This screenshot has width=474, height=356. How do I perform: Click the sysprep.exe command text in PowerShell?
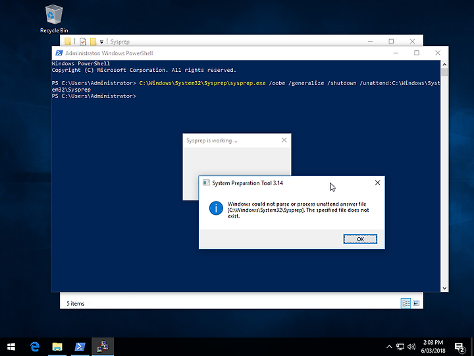[x=202, y=83]
